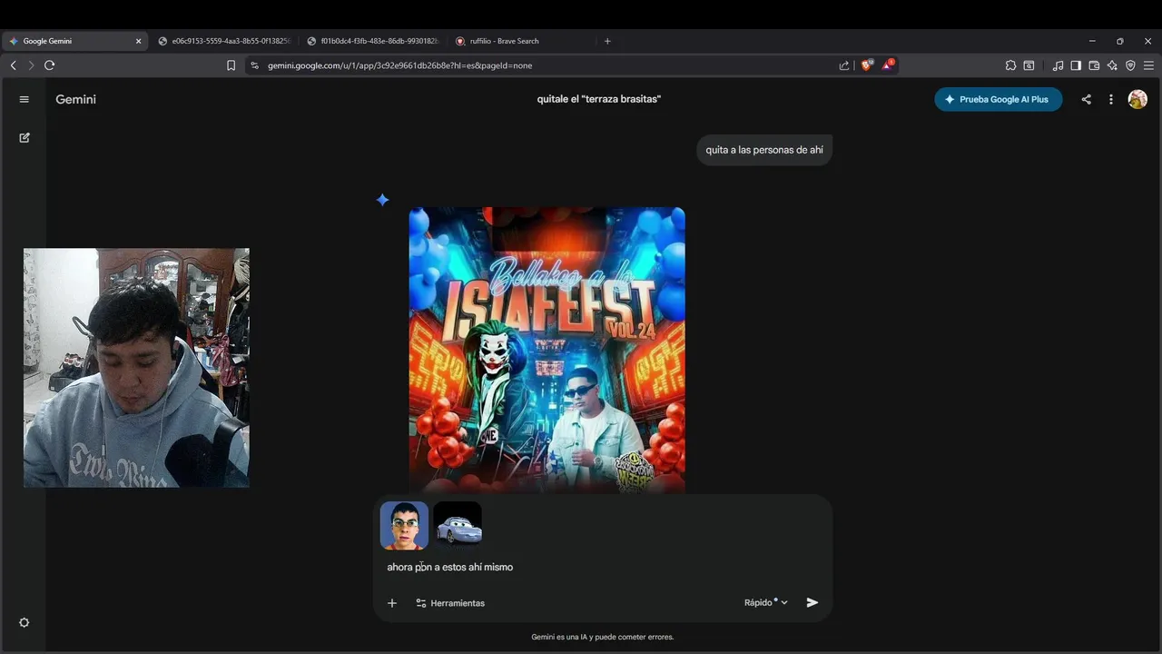This screenshot has height=654, width=1162.
Task: Close the Google Gemini tab
Action: (139, 41)
